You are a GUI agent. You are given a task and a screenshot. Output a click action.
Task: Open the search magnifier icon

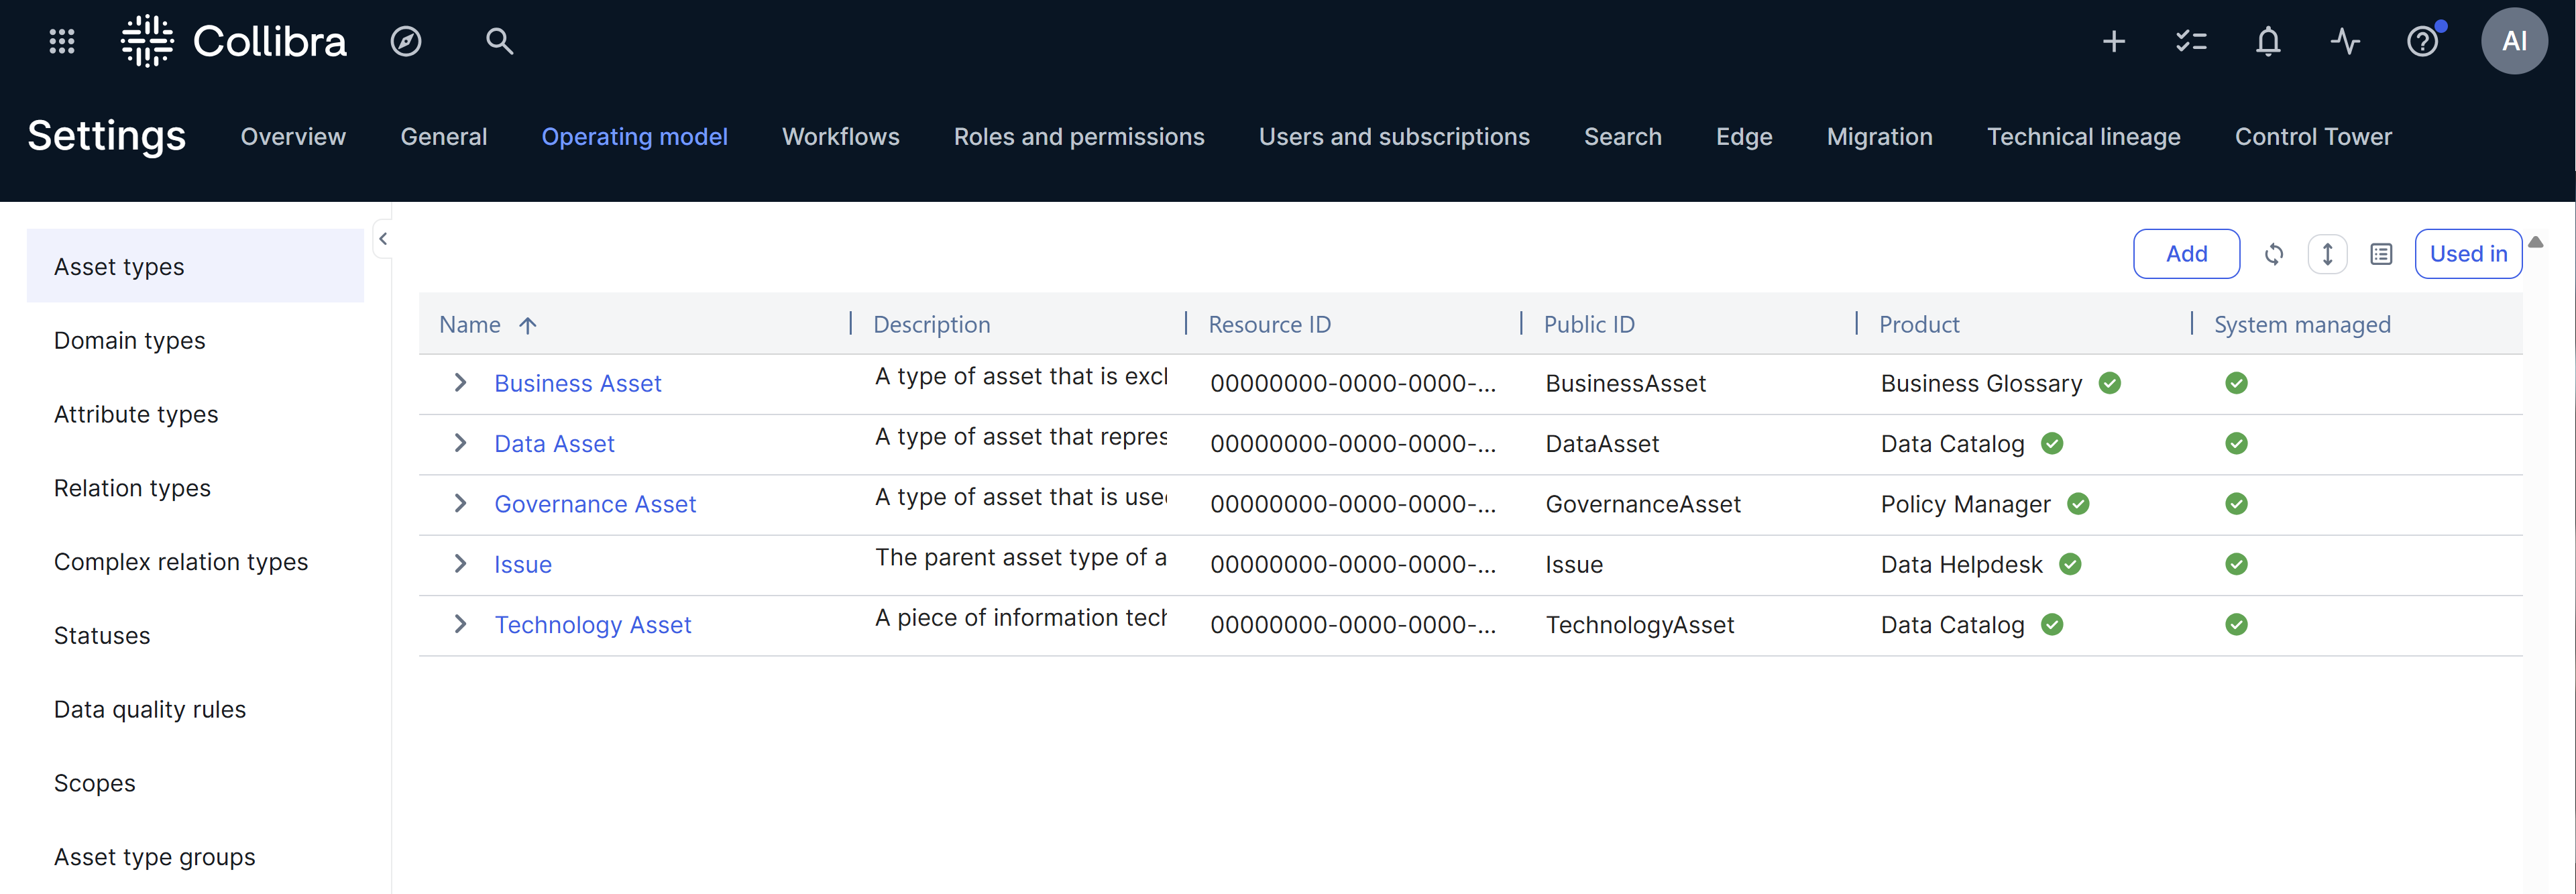(x=499, y=41)
